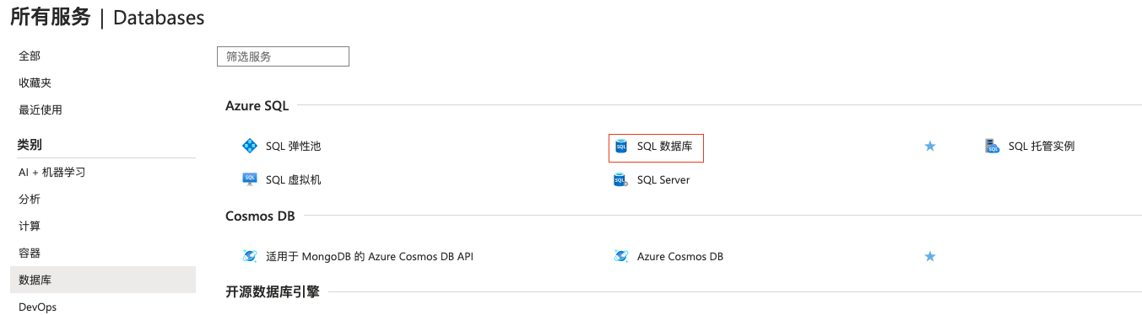Click the SQL 数据库 cylinder icon
Image resolution: width=1142 pixels, height=315 pixels.
pos(621,146)
